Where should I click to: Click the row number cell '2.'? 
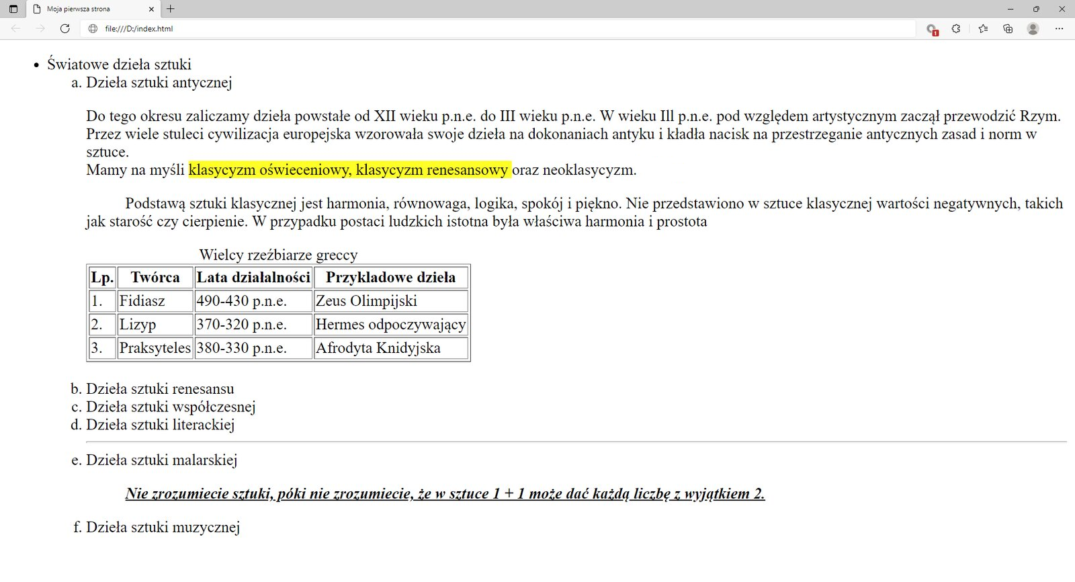[102, 325]
